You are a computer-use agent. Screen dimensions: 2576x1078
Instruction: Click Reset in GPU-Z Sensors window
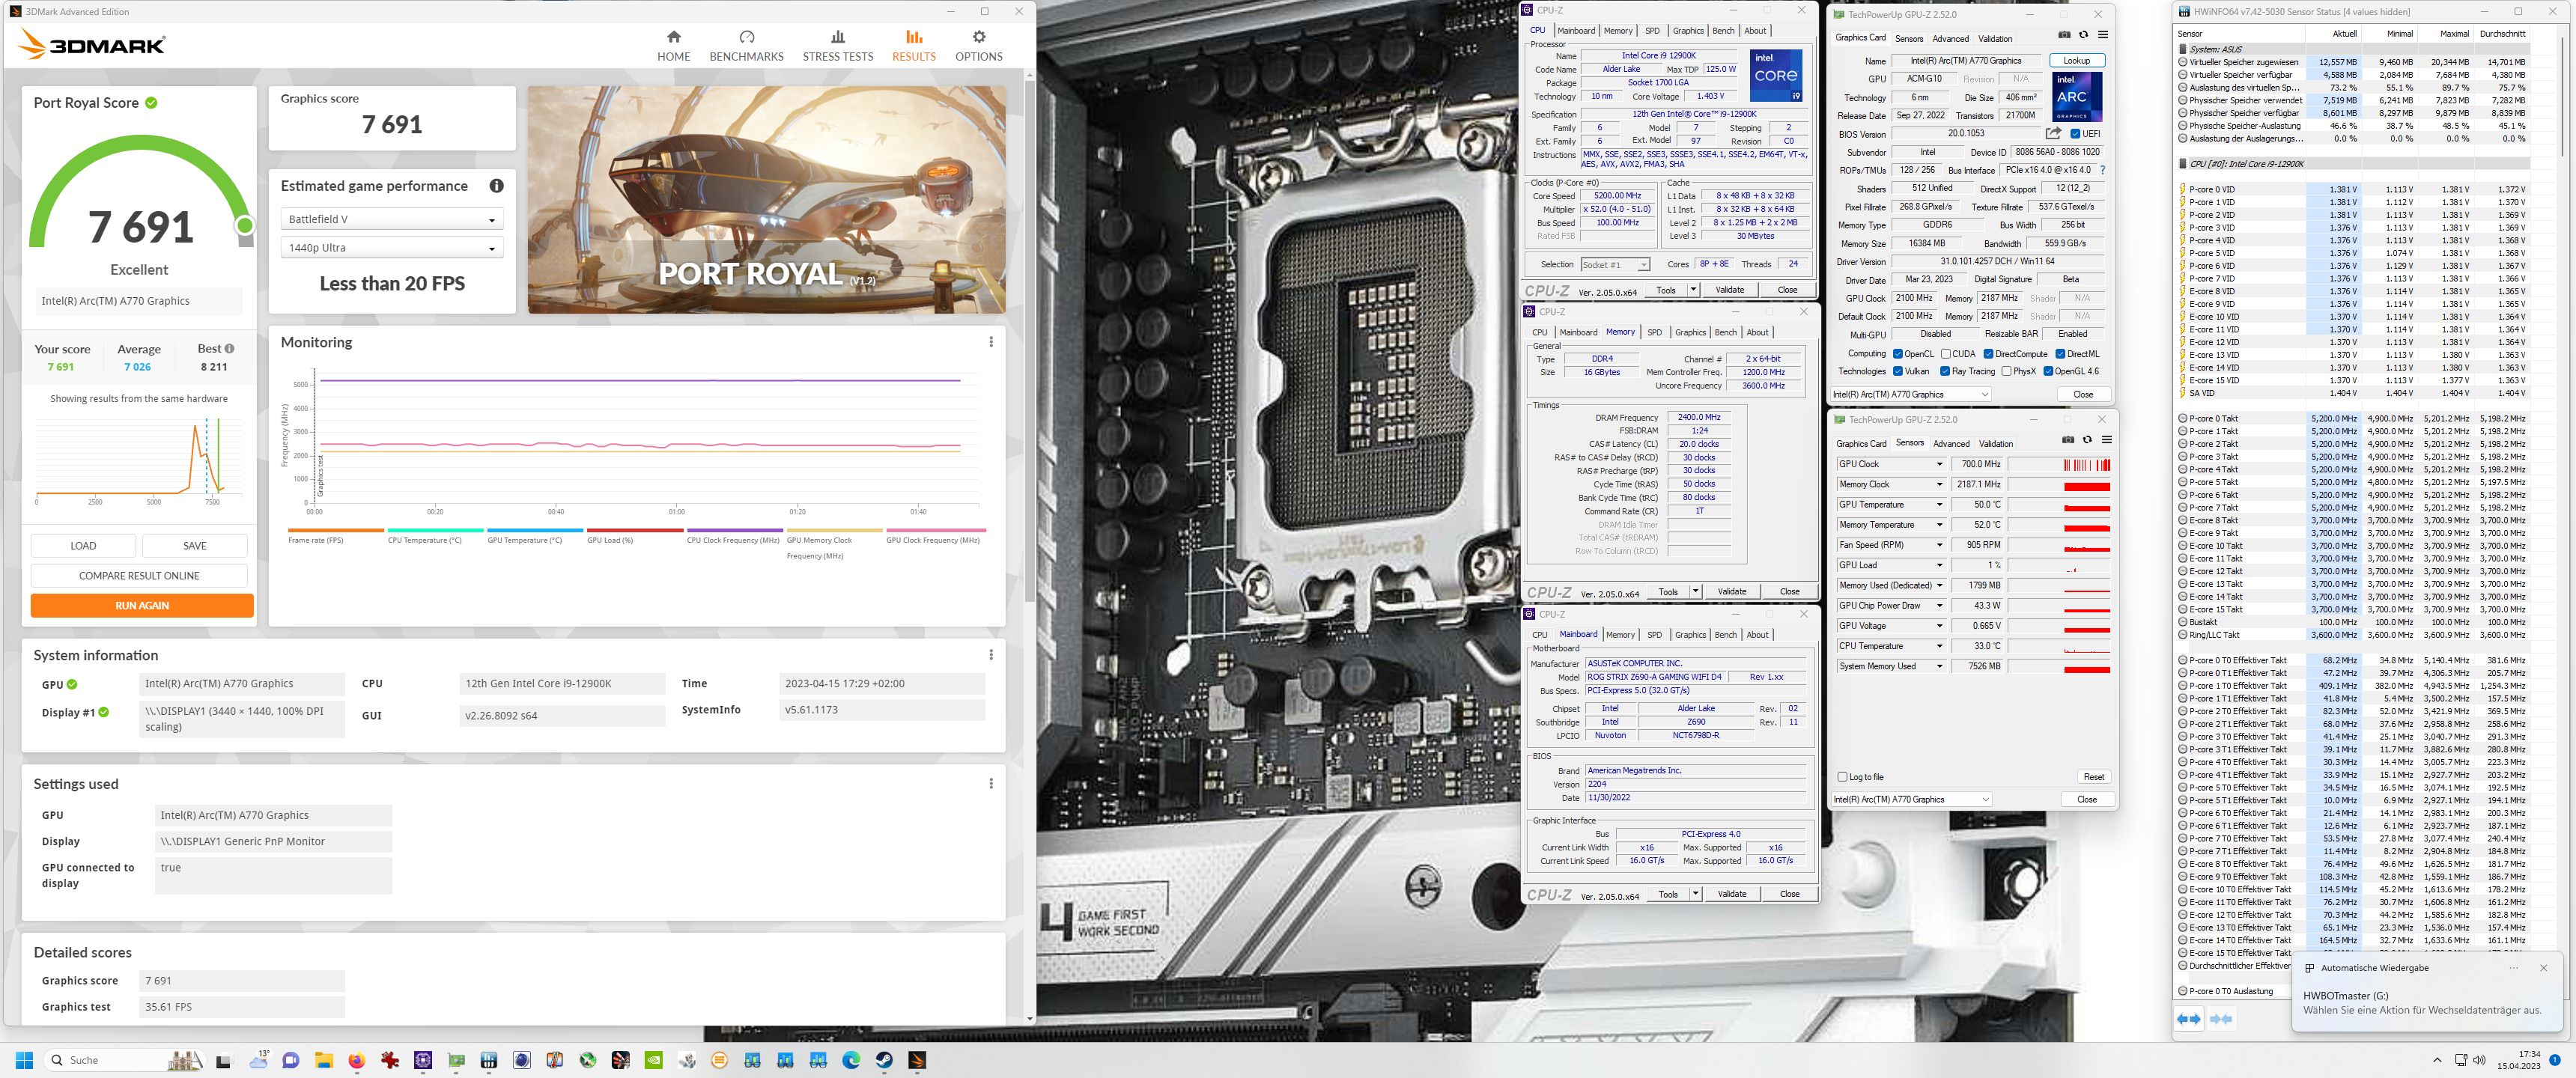(2093, 777)
